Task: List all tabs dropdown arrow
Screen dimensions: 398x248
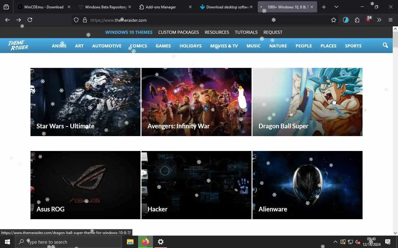Action: click(336, 7)
